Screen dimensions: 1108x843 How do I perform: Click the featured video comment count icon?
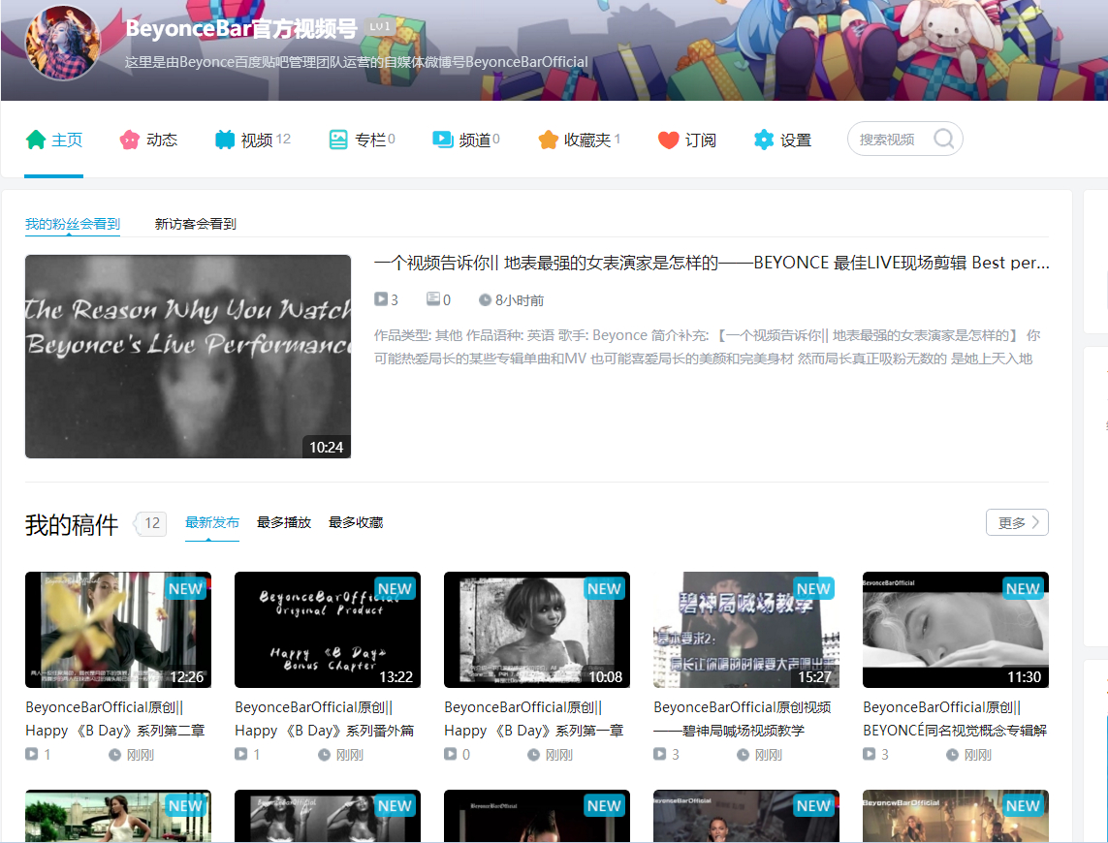[x=433, y=299]
